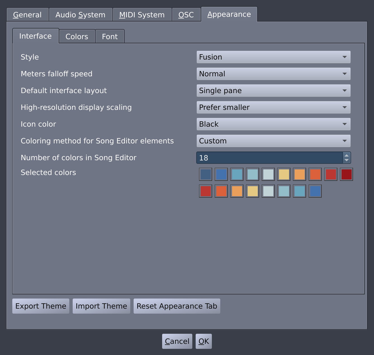374x355 pixels.
Task: Open the Default interface layout dropdown
Action: click(x=273, y=91)
